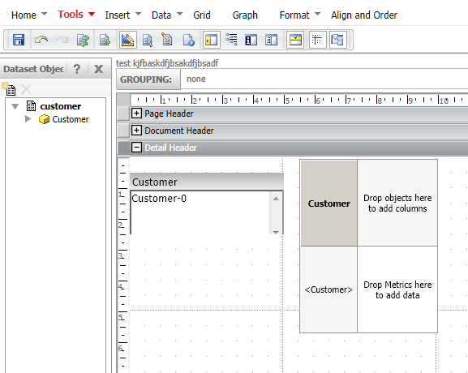Click the Save document icon
The width and height of the screenshot is (468, 373).
click(19, 40)
